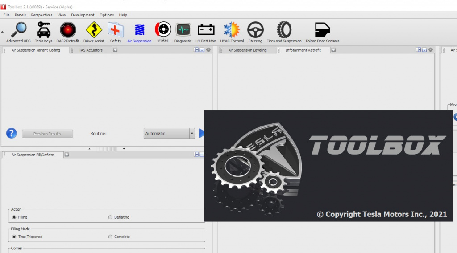Click the plus icon next to Infotainment Retrofit tab
Image resolution: width=457 pixels, height=253 pixels.
[x=333, y=50]
